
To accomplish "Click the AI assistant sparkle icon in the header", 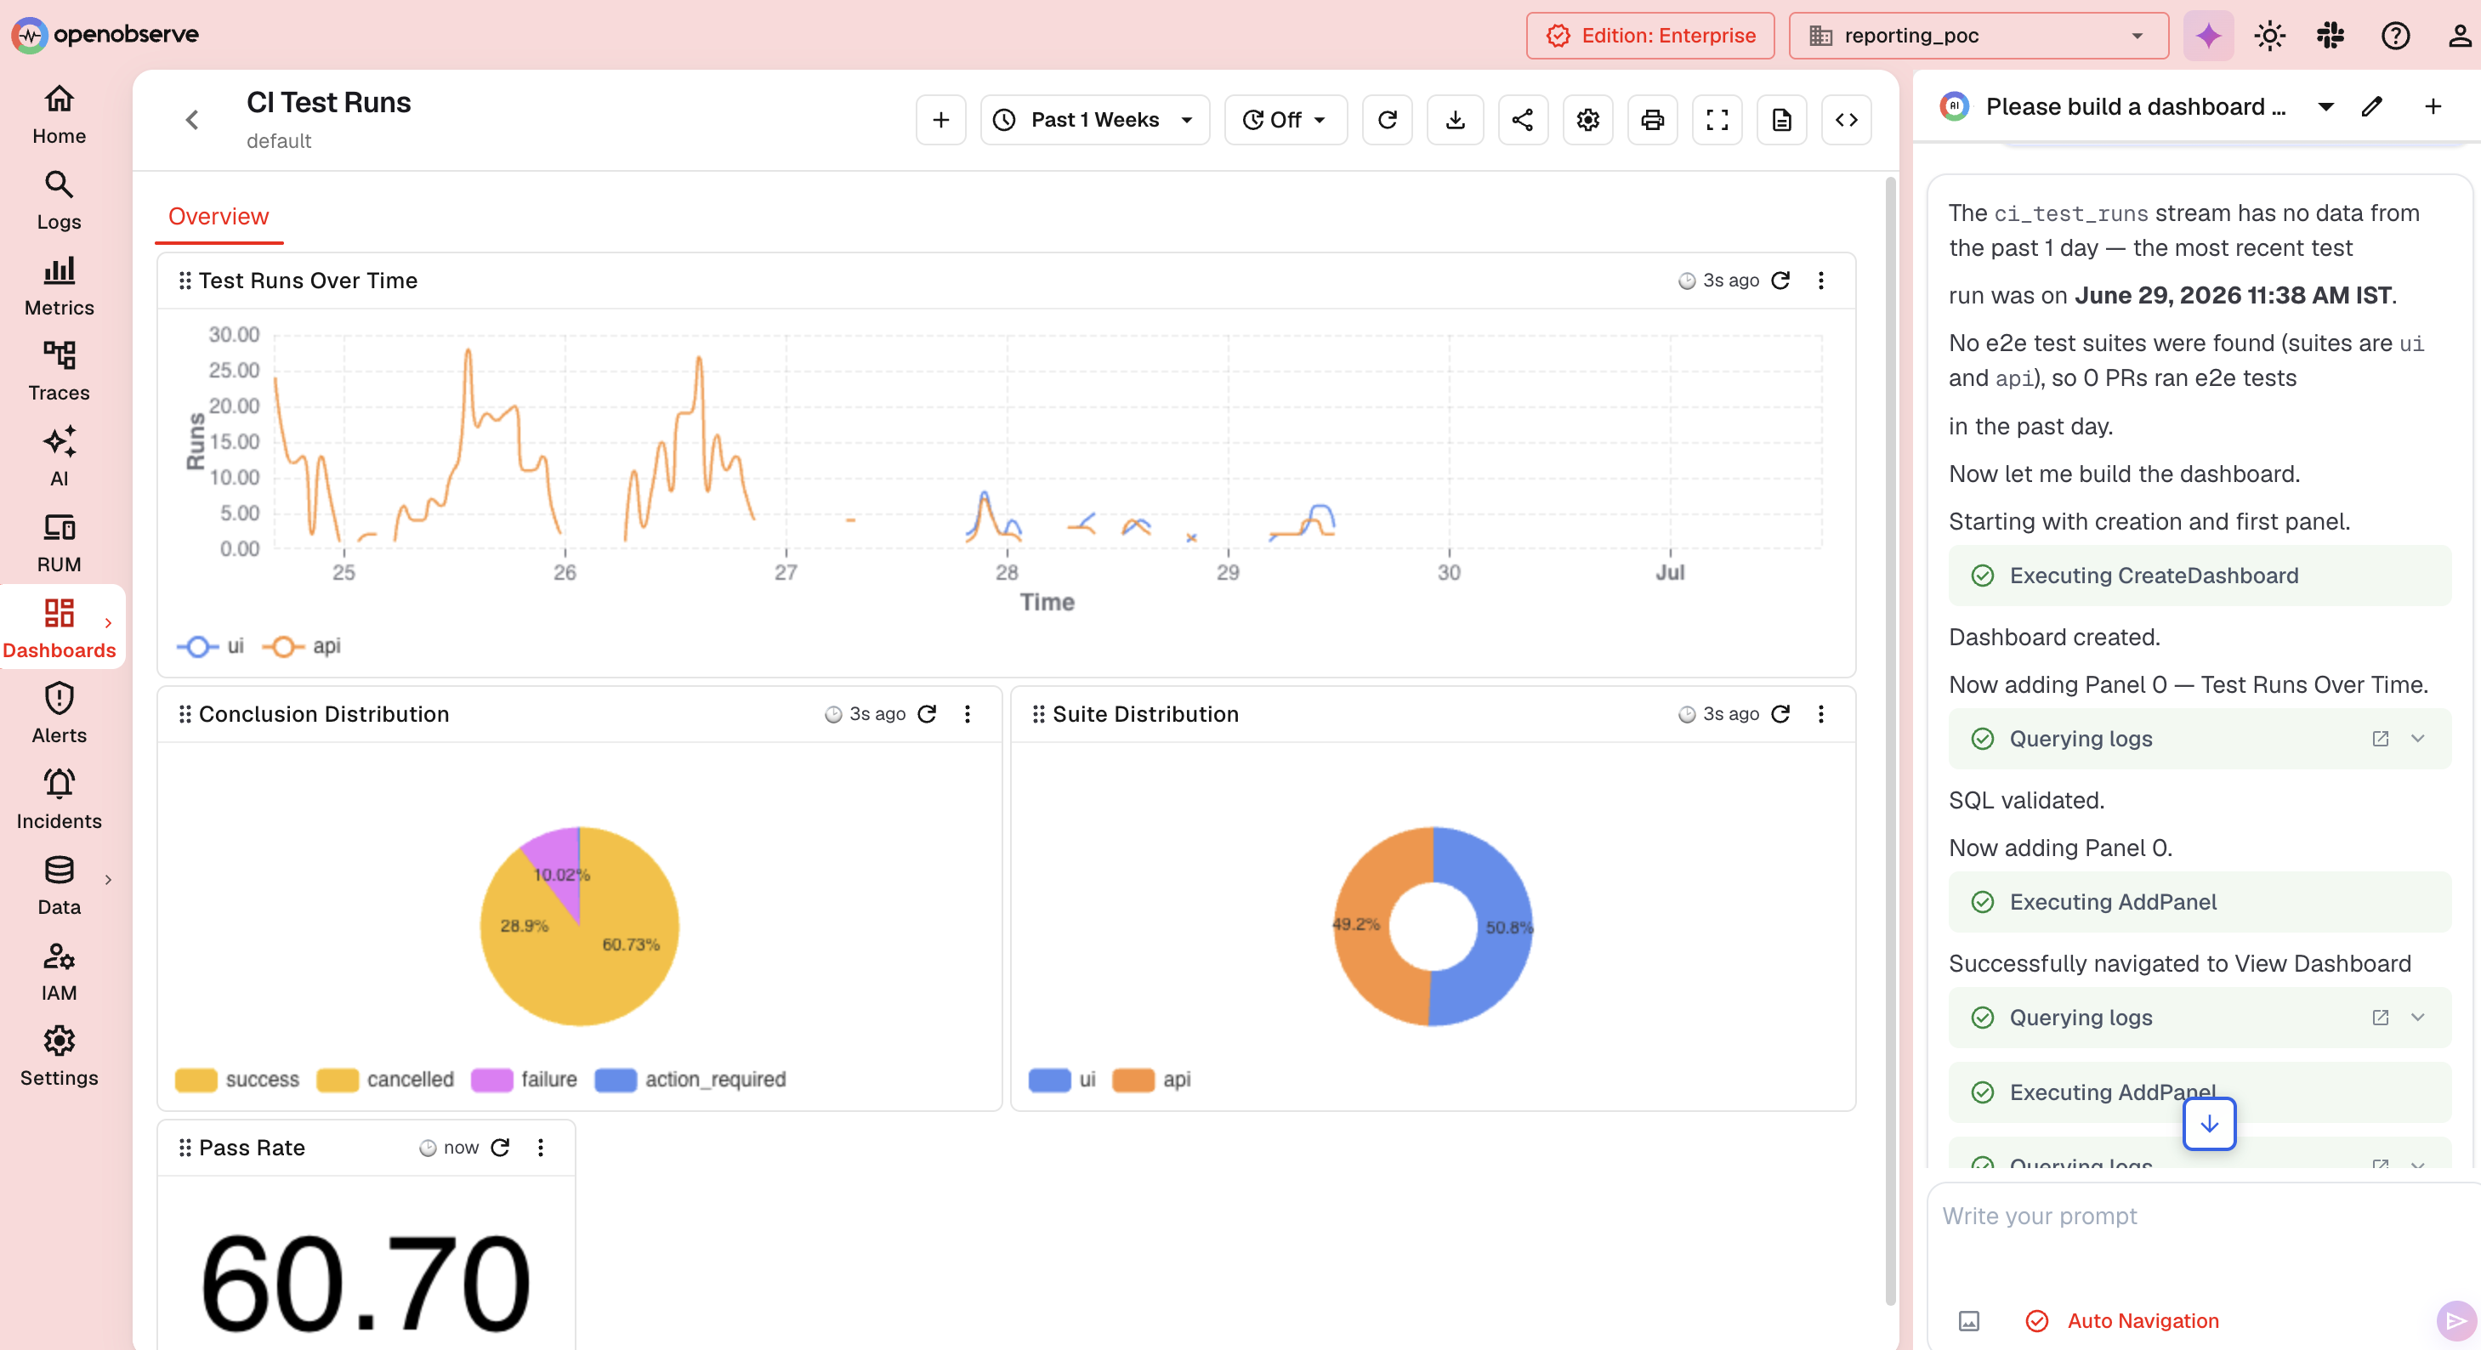I will pyautogui.click(x=2208, y=36).
